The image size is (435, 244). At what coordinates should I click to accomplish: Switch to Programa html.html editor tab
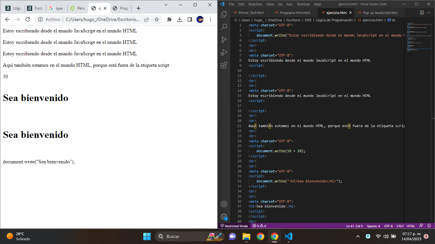pyautogui.click(x=295, y=13)
